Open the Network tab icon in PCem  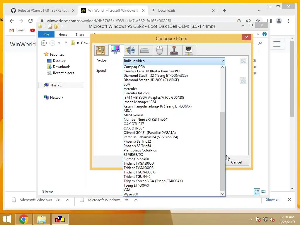[x=189, y=50]
